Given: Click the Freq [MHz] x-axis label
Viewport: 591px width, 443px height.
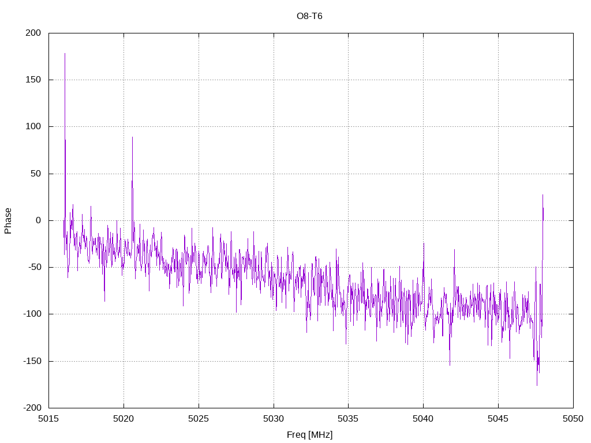Looking at the screenshot, I should click(x=309, y=435).
